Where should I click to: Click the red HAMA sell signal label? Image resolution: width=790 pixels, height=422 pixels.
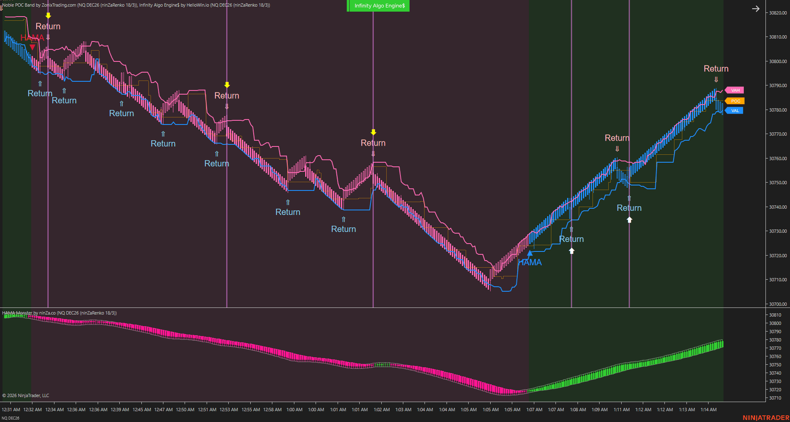(32, 38)
